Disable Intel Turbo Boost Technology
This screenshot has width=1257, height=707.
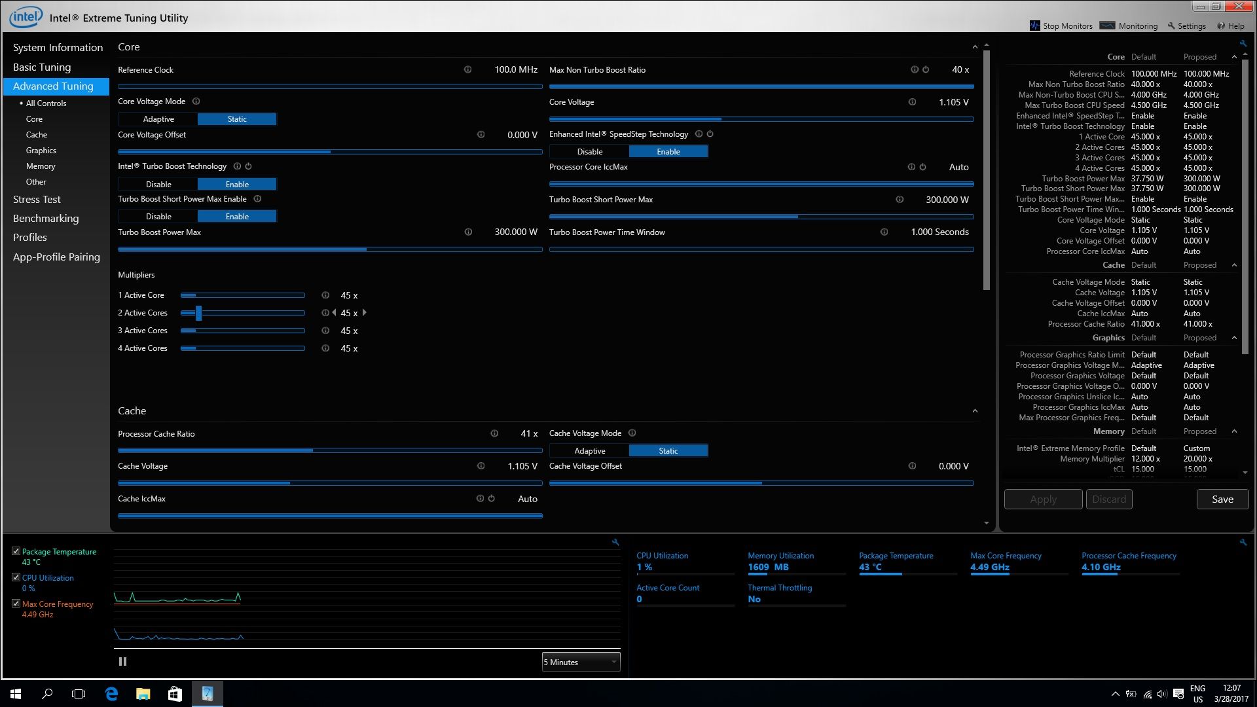(158, 185)
